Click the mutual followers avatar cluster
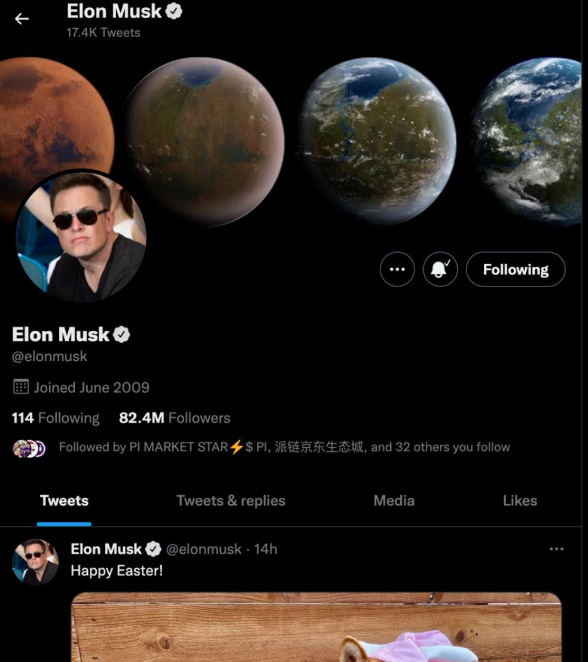The image size is (588, 662). point(29,449)
